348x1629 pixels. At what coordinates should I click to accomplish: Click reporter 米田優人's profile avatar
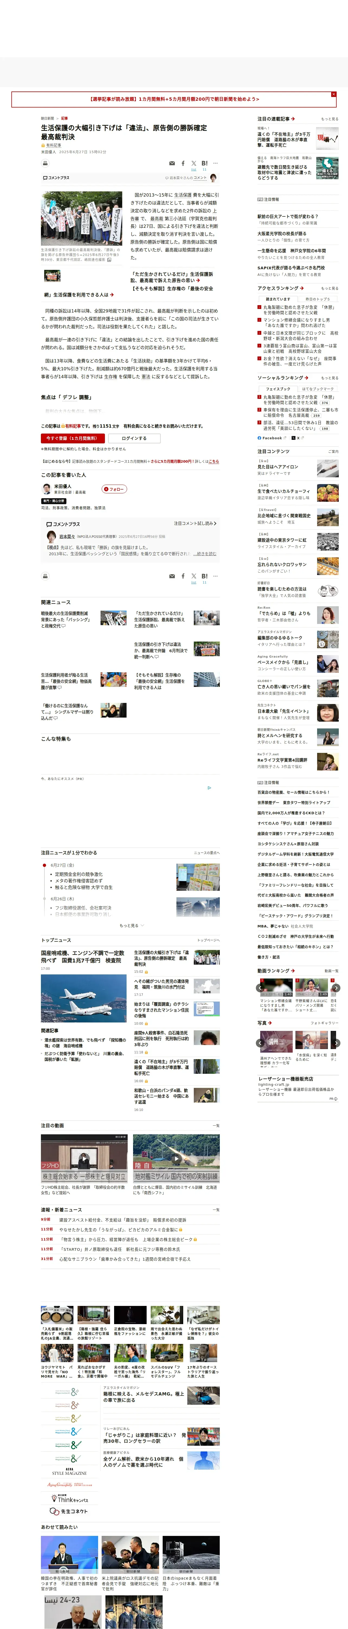click(x=46, y=489)
